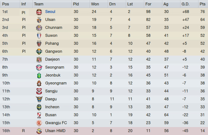Screen dimensions: 208x135
Task: Open the Seoul team link
Action: click(x=50, y=12)
